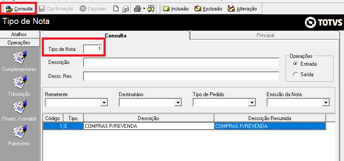Select the COMPRAS P/REVENDA description cell
The height and width of the screenshot is (161, 344).
pyautogui.click(x=149, y=126)
